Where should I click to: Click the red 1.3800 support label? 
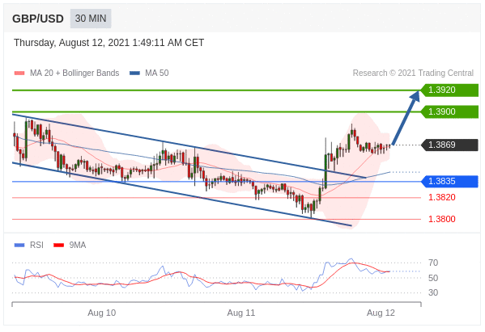442,219
